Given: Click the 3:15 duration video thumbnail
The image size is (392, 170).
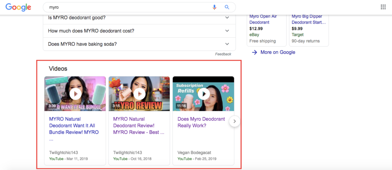Looking at the screenshot, I should coord(139,94).
